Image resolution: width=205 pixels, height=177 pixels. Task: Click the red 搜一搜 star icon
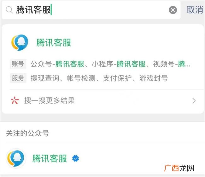pyautogui.click(x=15, y=101)
